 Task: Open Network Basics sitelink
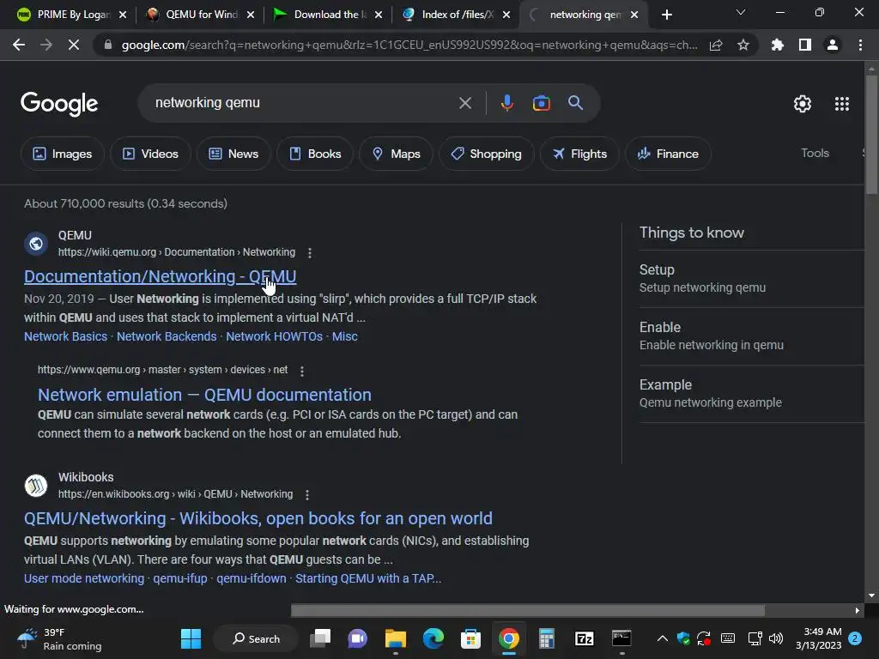(65, 336)
